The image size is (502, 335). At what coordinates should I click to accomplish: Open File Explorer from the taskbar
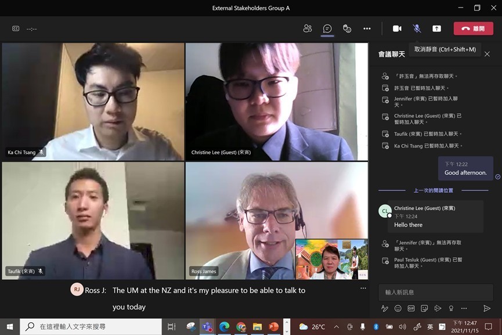257,327
